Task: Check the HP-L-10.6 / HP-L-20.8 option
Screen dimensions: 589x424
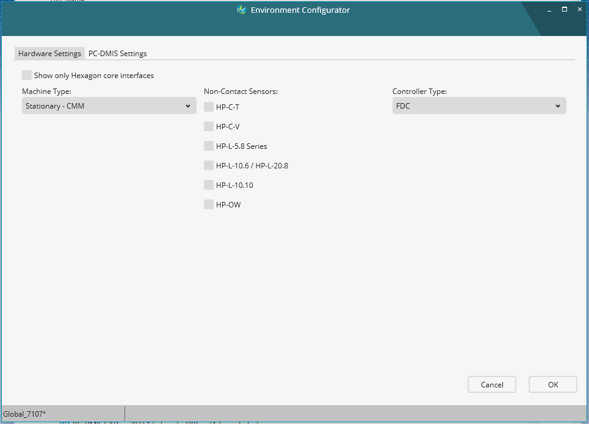Action: click(208, 165)
